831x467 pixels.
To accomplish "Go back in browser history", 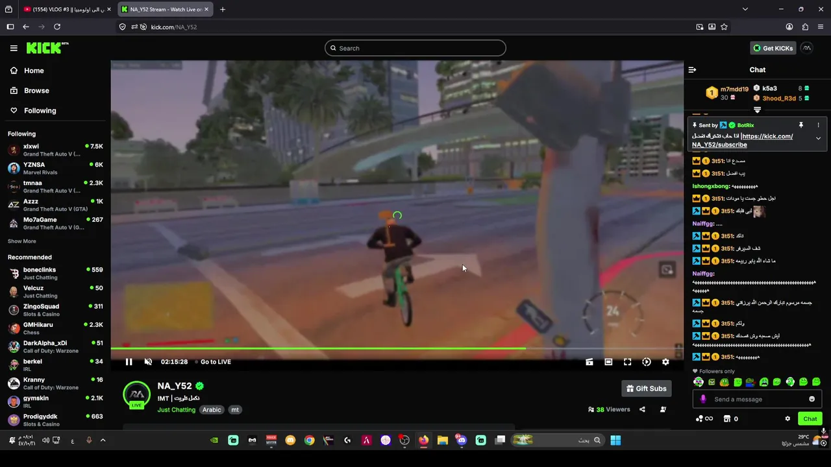I will click(25, 27).
